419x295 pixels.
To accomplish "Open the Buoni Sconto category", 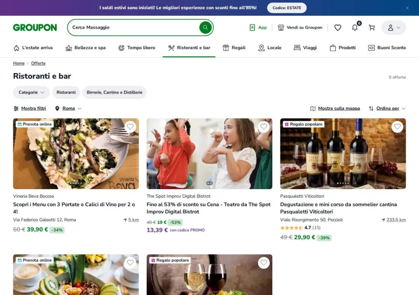I will pyautogui.click(x=387, y=48).
